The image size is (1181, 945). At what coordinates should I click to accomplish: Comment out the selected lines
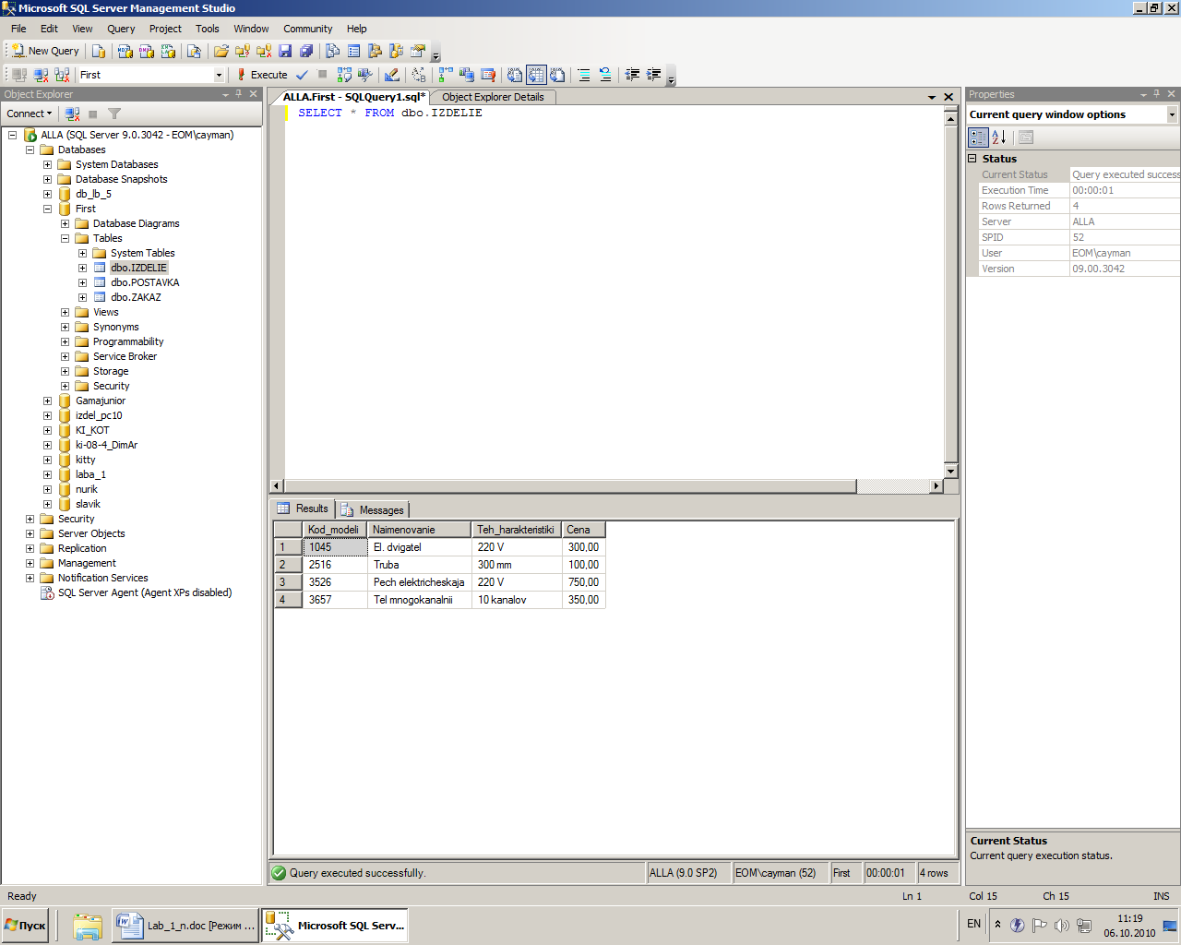pos(584,75)
